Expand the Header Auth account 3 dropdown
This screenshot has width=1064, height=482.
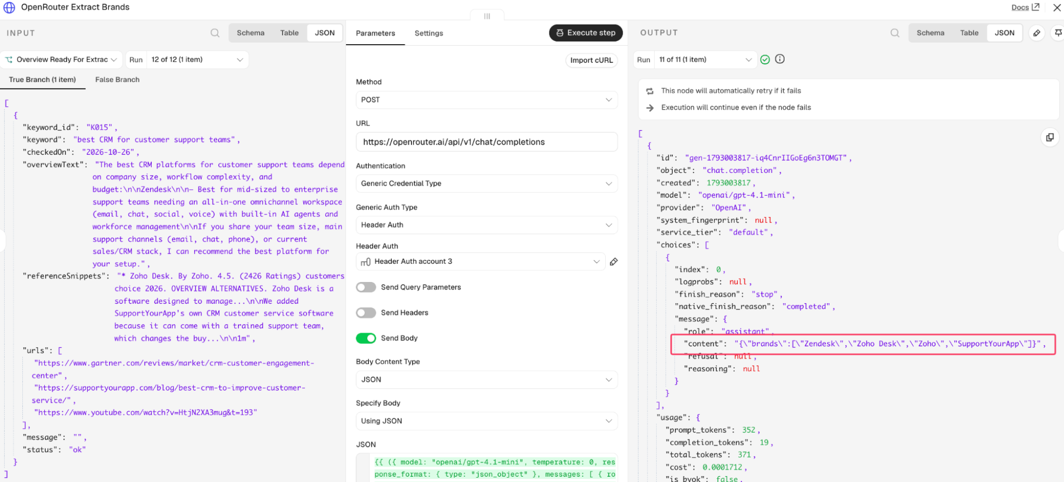point(481,262)
